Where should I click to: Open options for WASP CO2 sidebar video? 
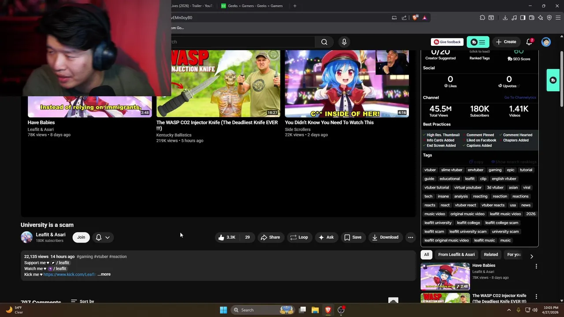pyautogui.click(x=536, y=297)
